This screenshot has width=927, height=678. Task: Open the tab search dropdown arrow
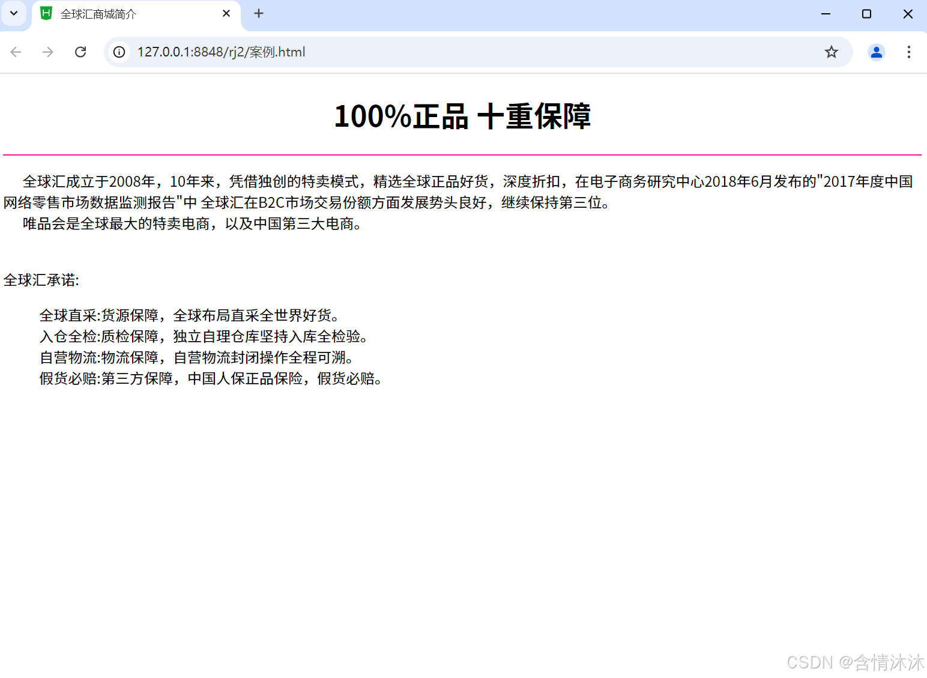pos(14,13)
